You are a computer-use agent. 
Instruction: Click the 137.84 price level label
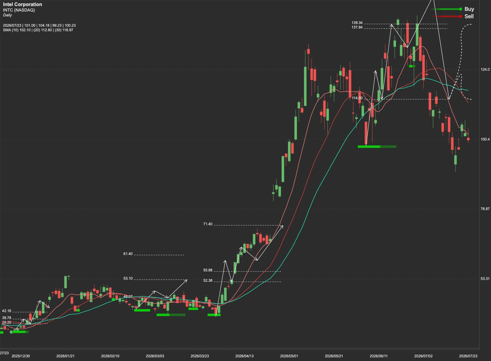point(357,27)
